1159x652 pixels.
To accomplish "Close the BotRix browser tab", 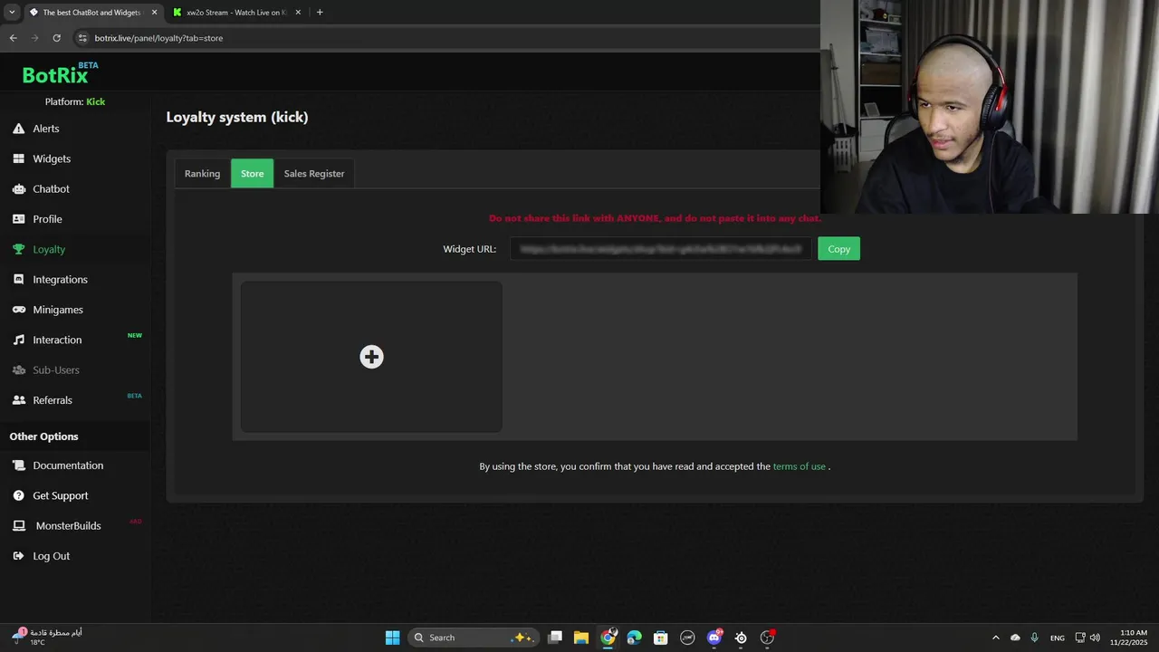I will [x=154, y=13].
